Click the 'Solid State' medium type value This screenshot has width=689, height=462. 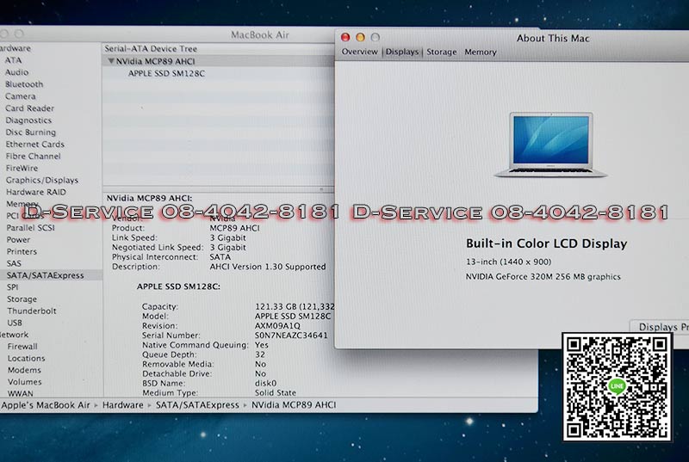coord(276,392)
